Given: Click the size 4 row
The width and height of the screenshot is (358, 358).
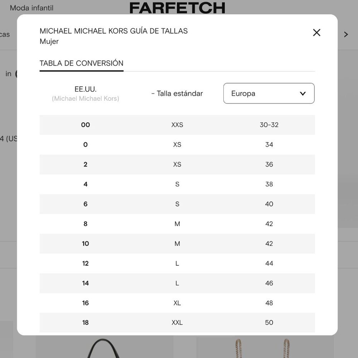Looking at the screenshot, I should click(177, 184).
